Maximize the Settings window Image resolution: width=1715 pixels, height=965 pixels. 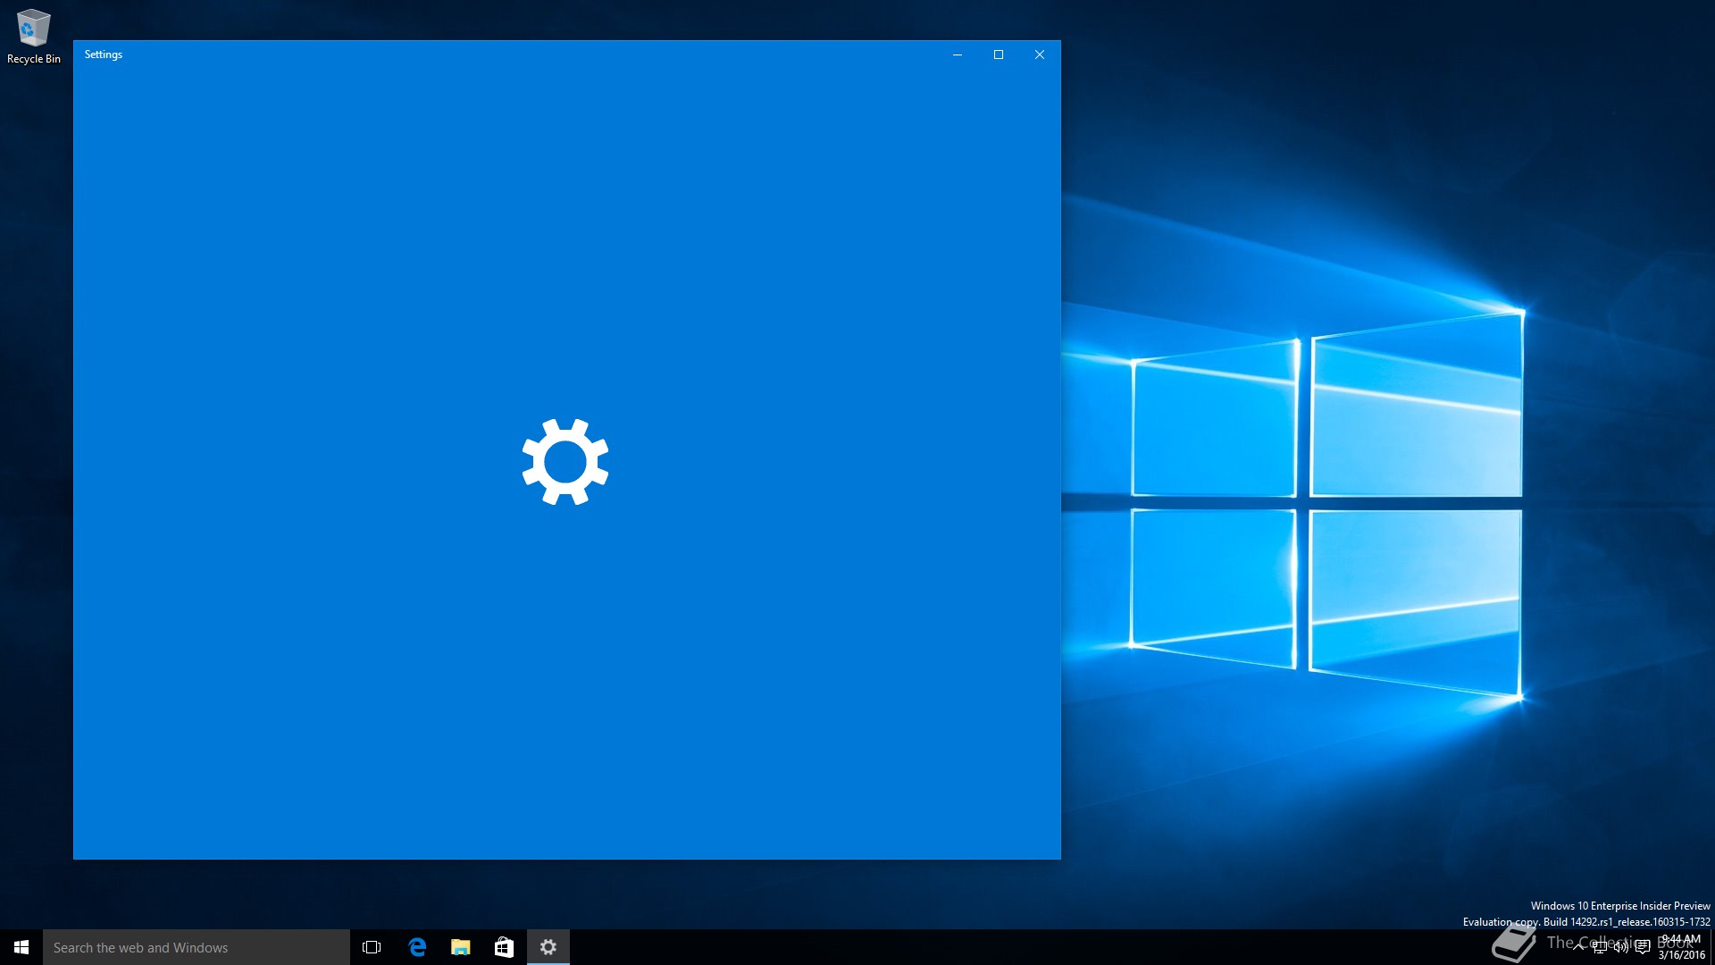click(999, 55)
